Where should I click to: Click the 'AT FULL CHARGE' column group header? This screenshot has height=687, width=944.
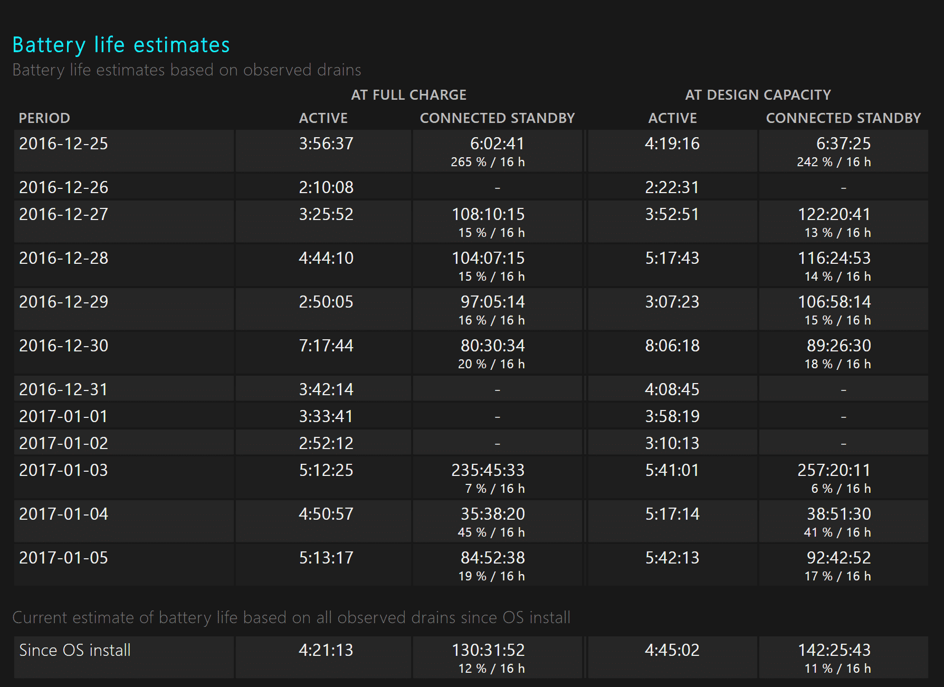409,95
